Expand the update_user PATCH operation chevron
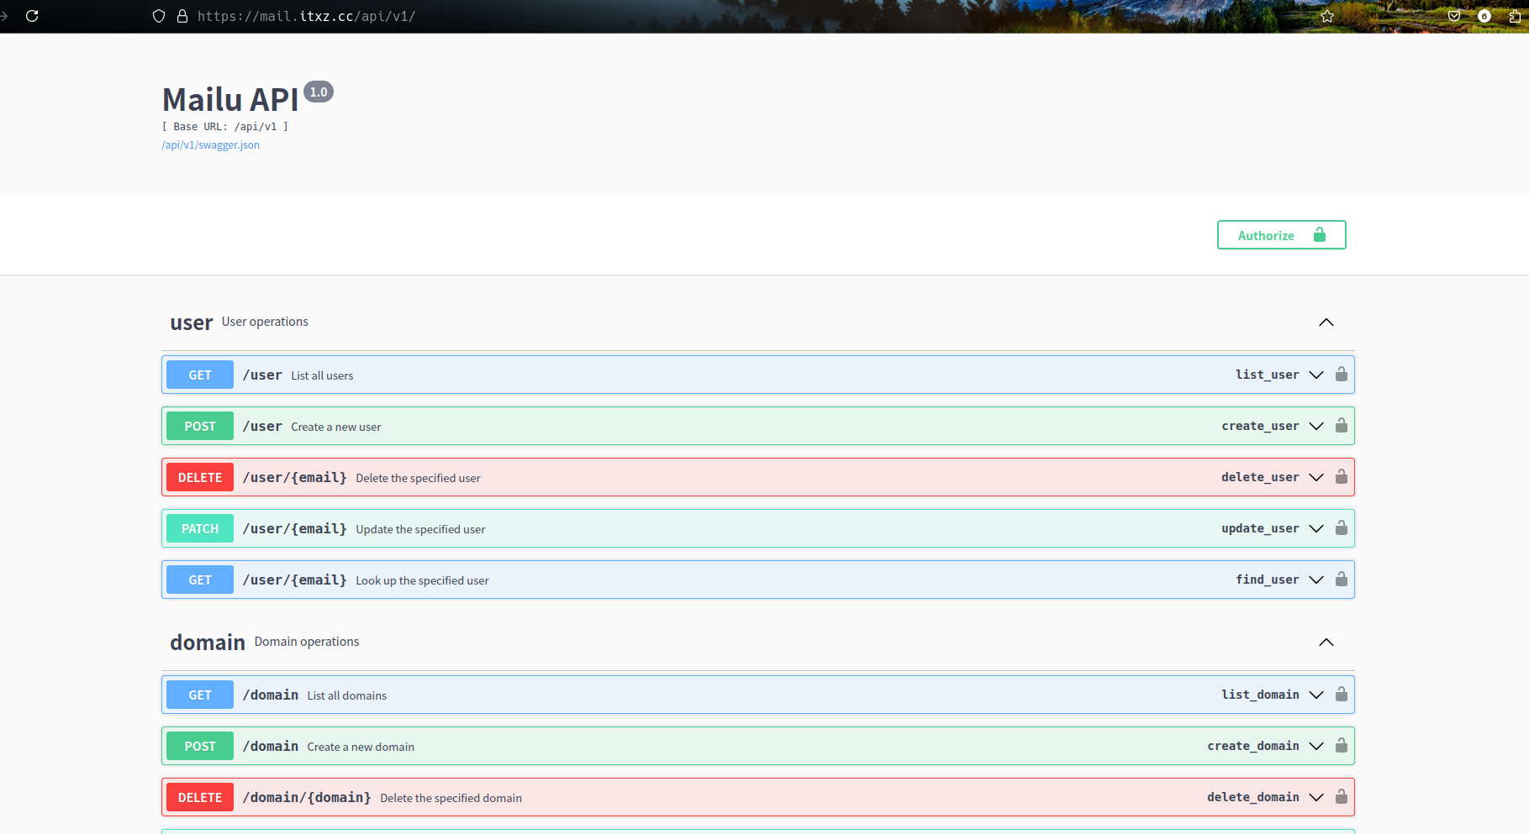This screenshot has height=834, width=1529. (x=1316, y=528)
